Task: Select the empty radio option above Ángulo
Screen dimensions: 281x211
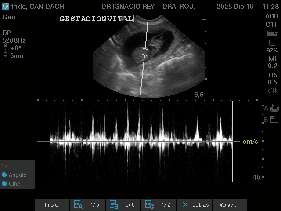Action: 4,166
